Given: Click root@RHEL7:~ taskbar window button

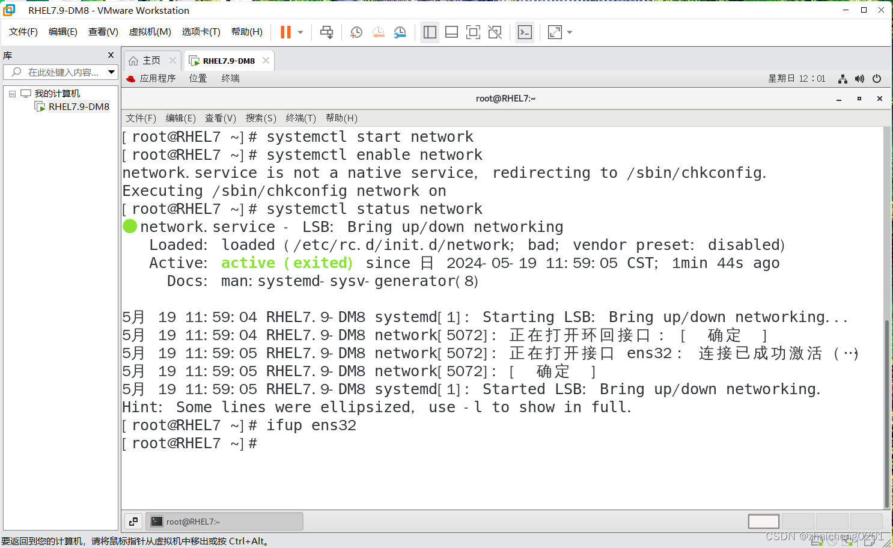Looking at the screenshot, I should click(224, 522).
